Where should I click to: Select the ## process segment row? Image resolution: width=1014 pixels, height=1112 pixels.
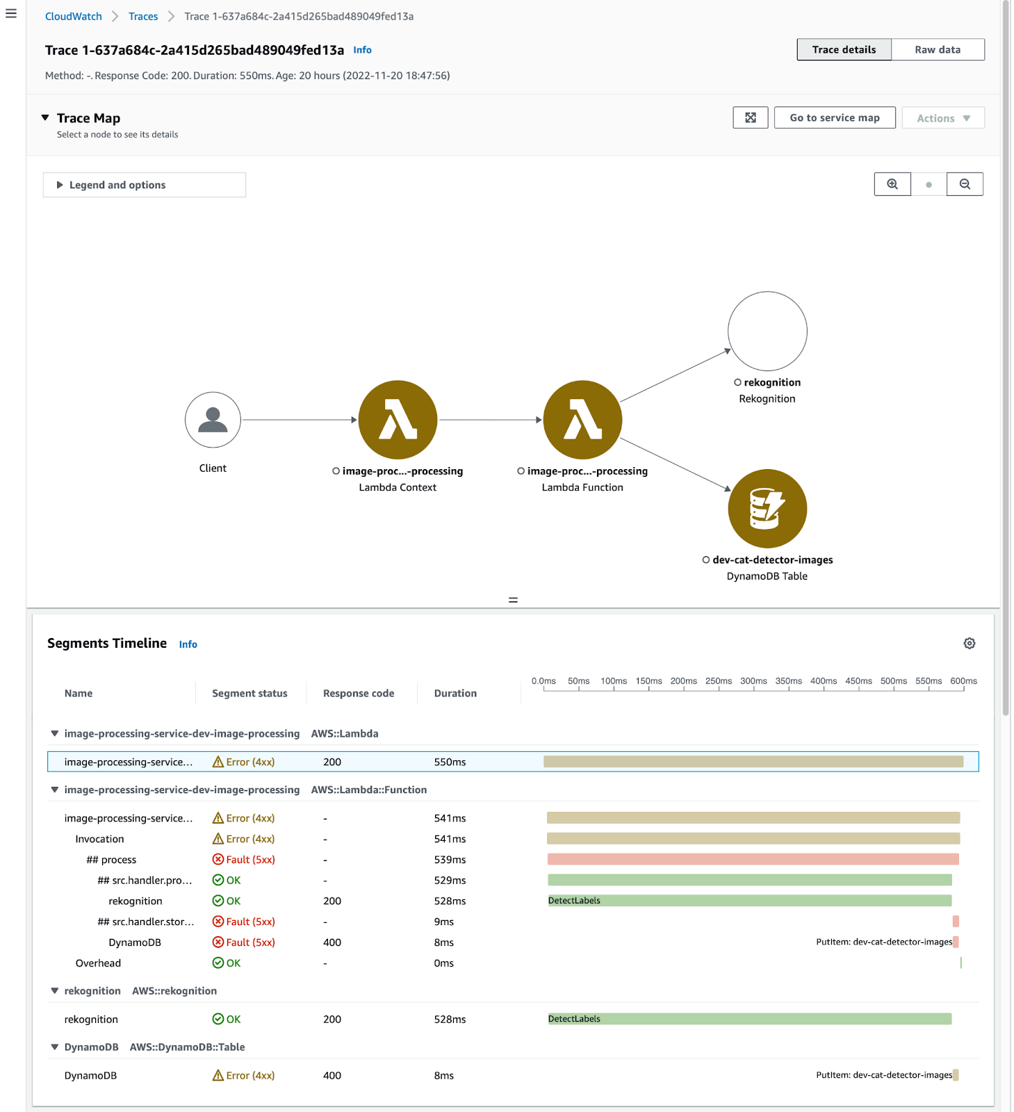coord(513,860)
